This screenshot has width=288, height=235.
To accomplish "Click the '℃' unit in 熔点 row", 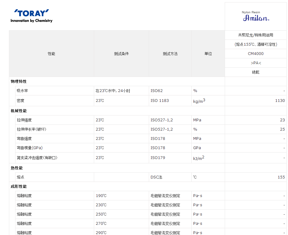I will pyautogui.click(x=195, y=177).
